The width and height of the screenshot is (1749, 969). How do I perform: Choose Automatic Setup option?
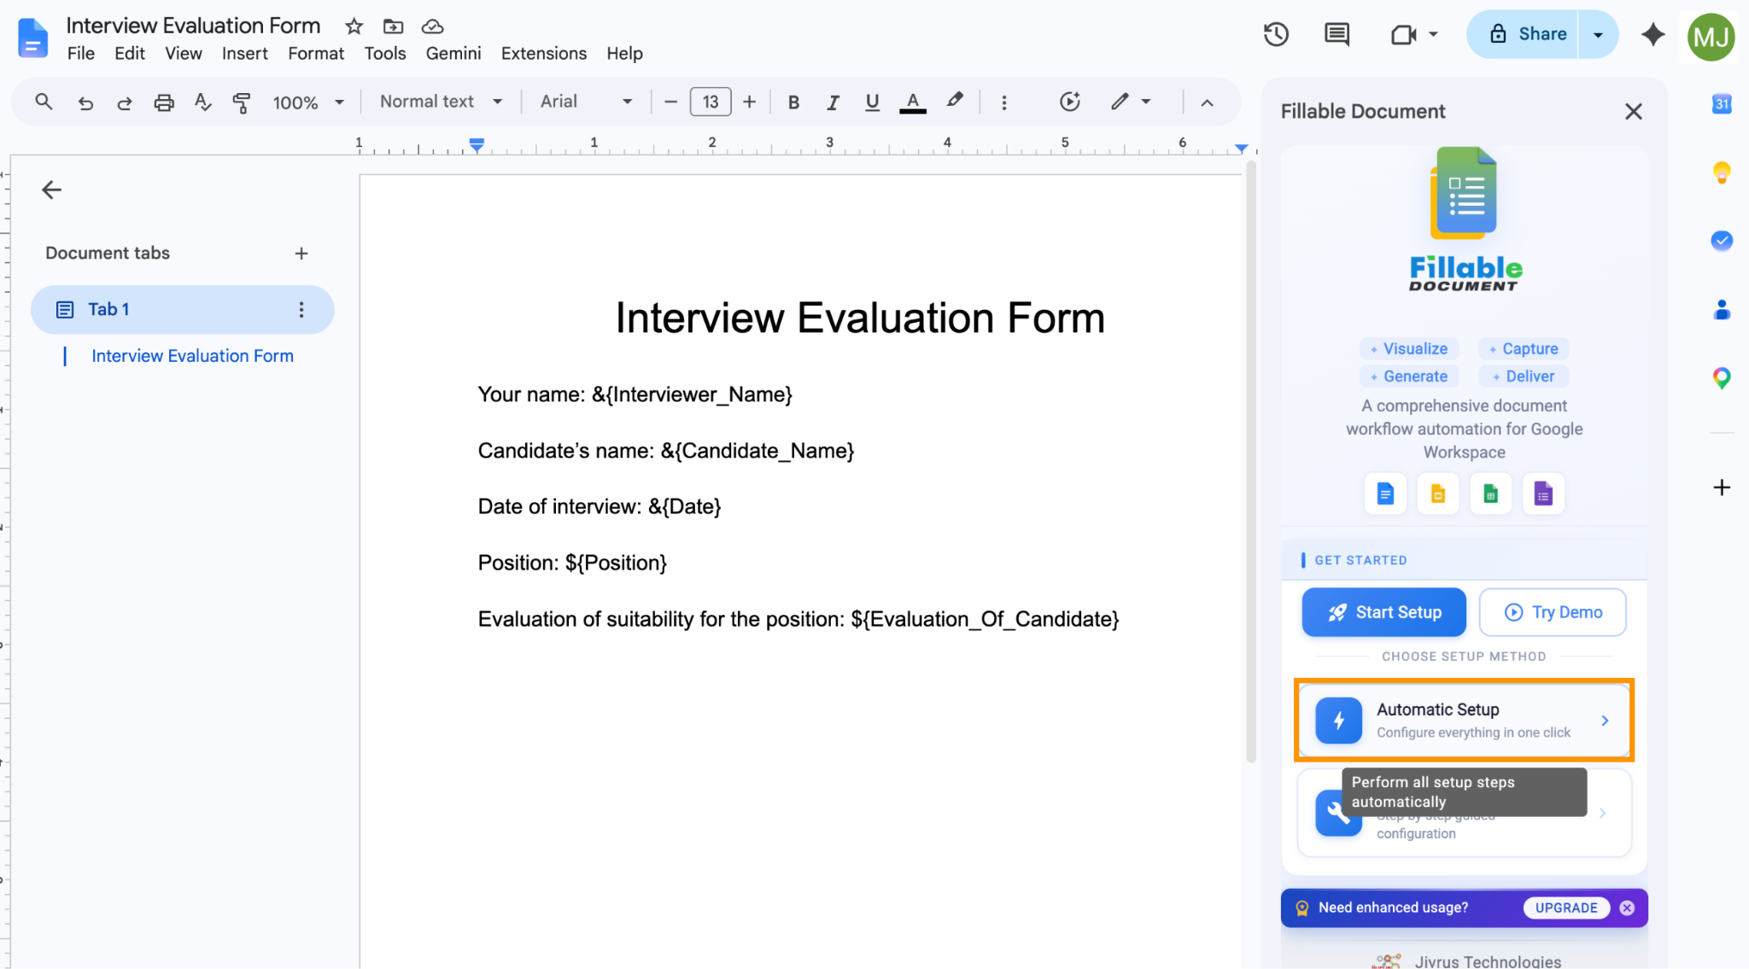click(x=1464, y=721)
